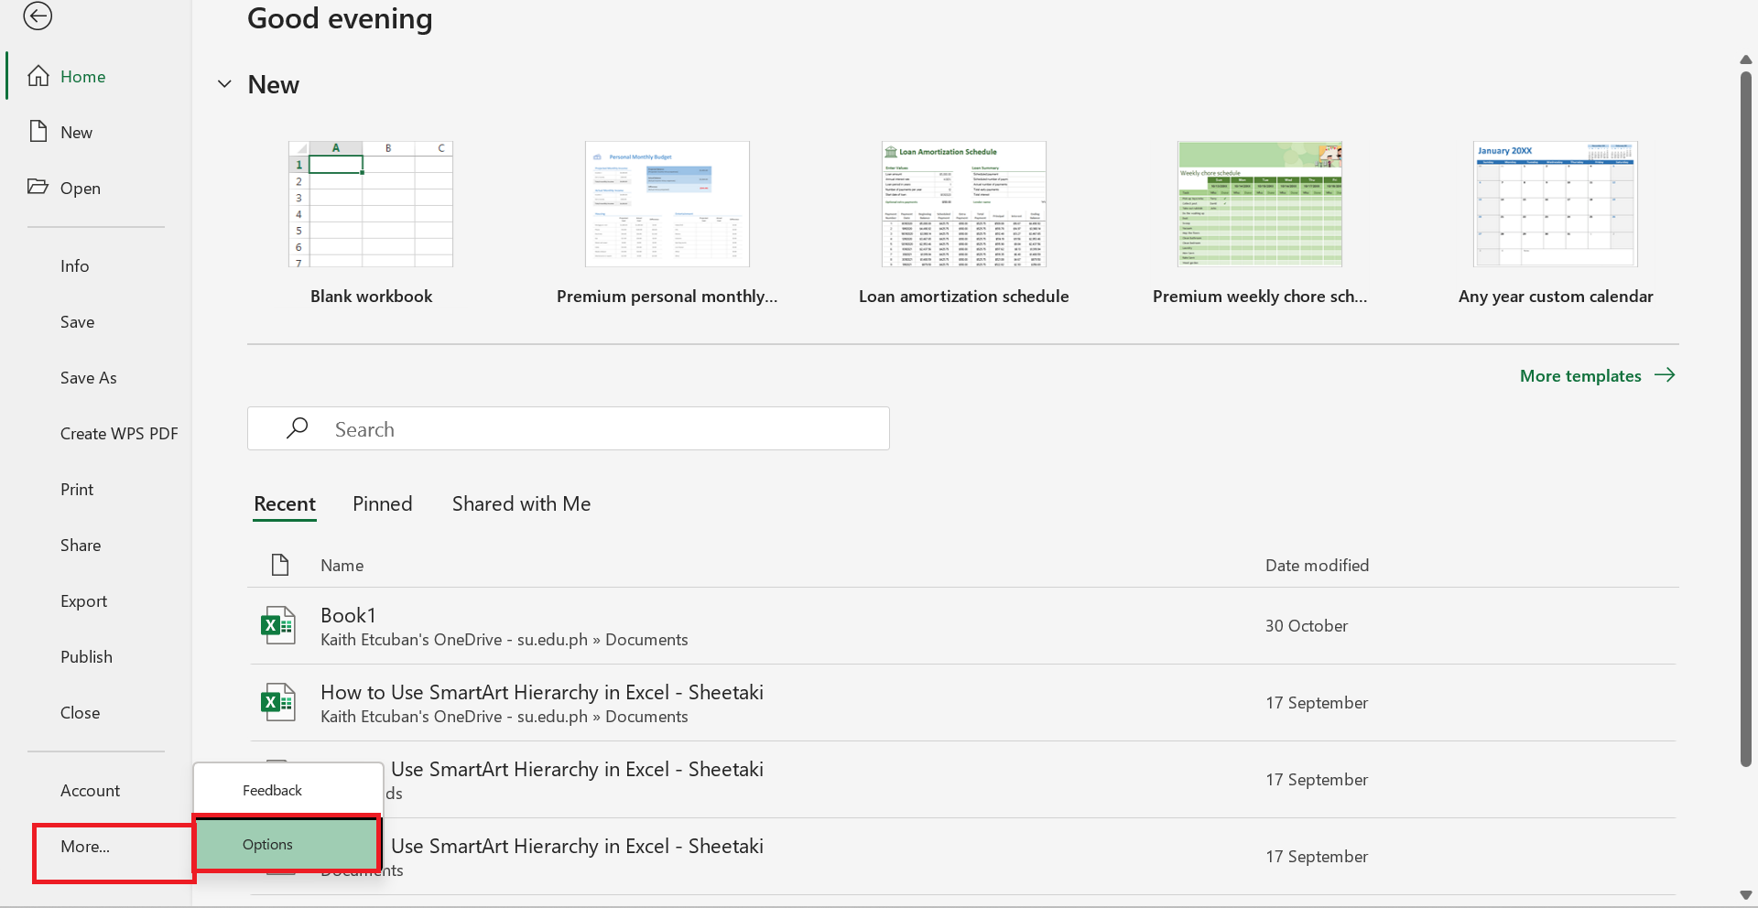Collapse the New section chevron

click(x=224, y=84)
